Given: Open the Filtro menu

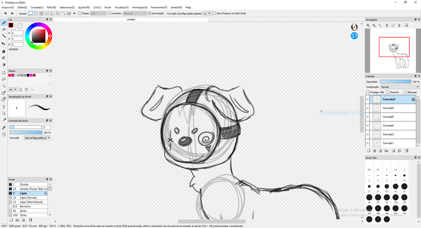Looking at the screenshot, I should coord(51,7).
